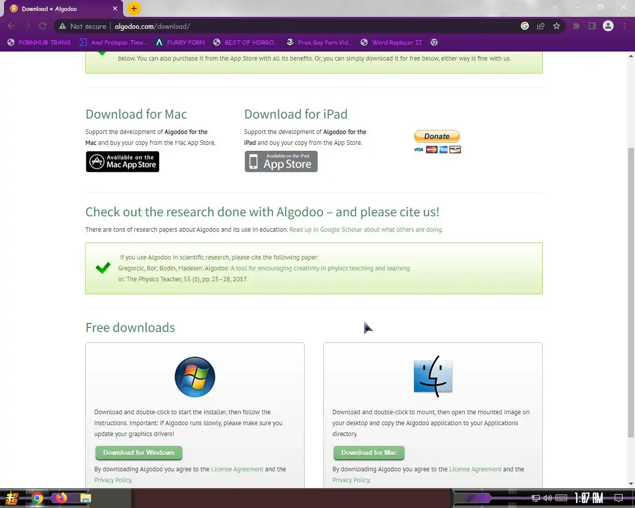Click the volume speaker tray icon
The width and height of the screenshot is (635, 508).
[x=548, y=498]
